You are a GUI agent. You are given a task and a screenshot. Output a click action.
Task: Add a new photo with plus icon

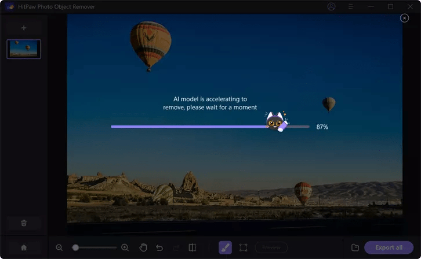pos(24,28)
